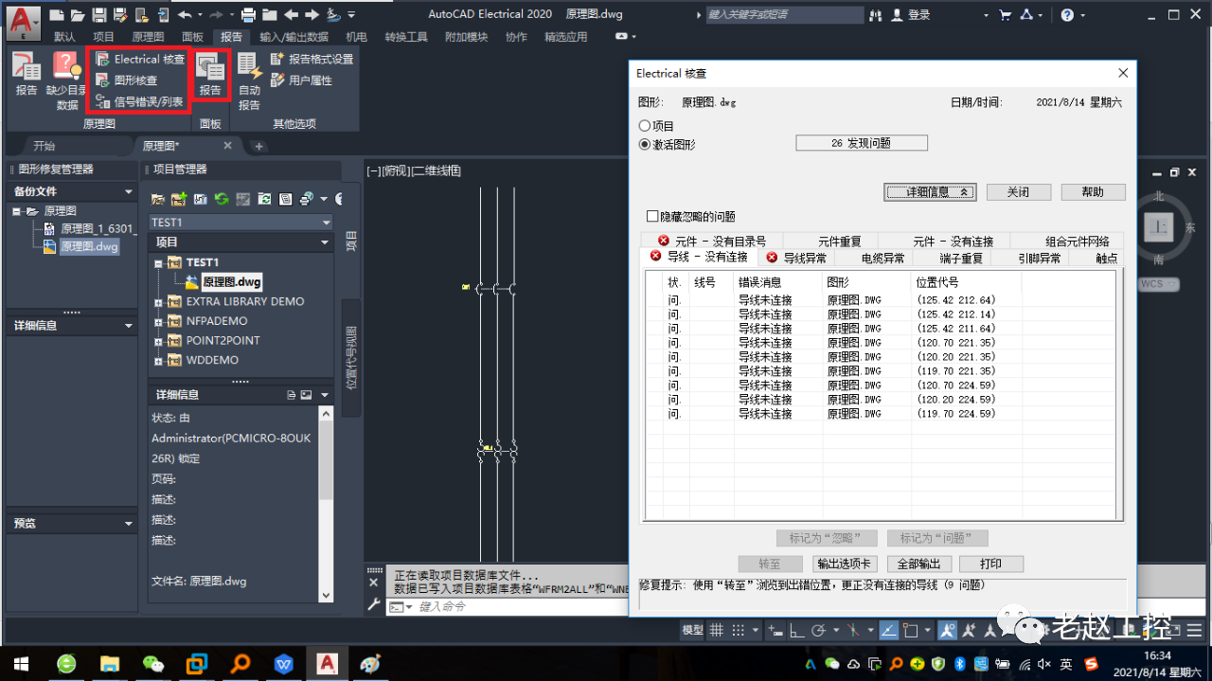The image size is (1212, 681).
Task: Switch to the 面板 ribbon tab
Action: coord(192,37)
